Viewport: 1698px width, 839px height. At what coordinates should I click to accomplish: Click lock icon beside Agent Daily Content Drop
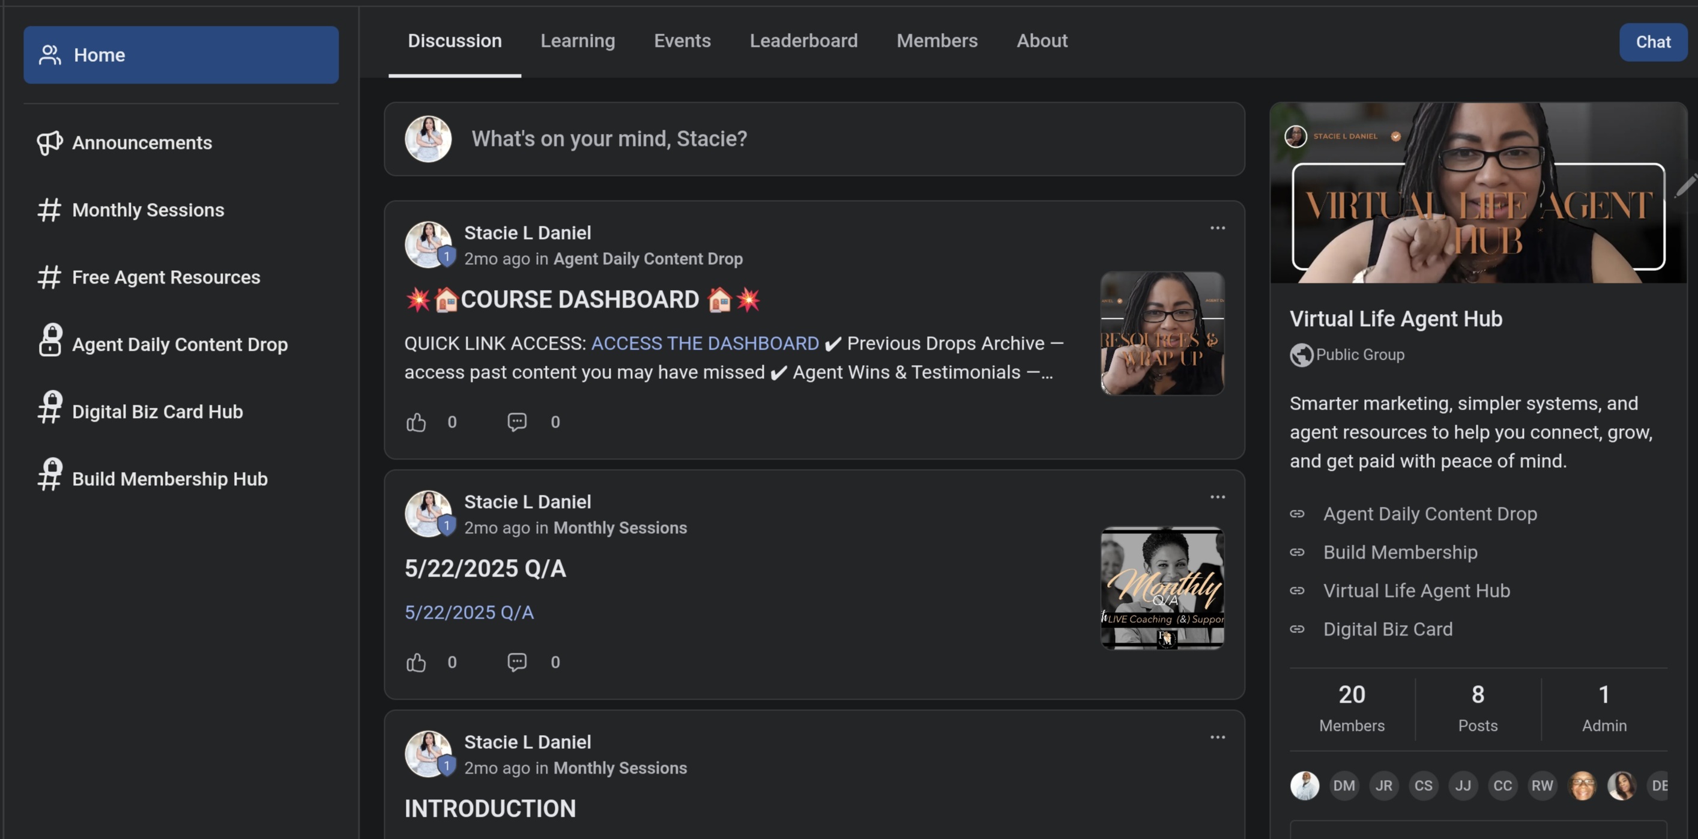pyautogui.click(x=49, y=341)
